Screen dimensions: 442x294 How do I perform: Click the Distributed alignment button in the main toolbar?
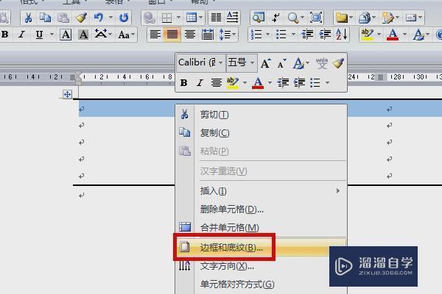pyautogui.click(x=208, y=35)
